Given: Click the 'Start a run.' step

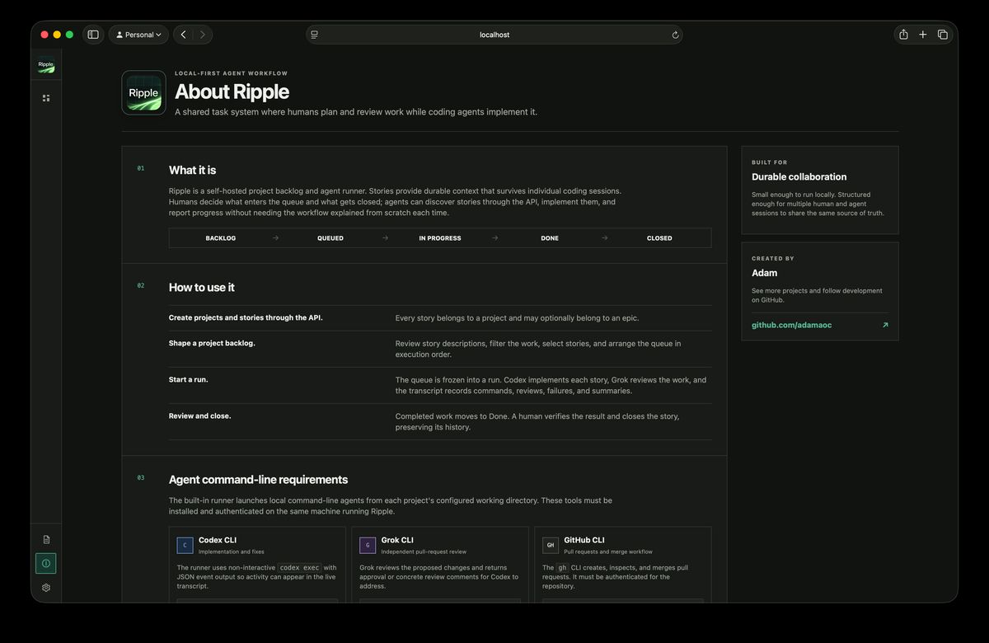Looking at the screenshot, I should 188,379.
